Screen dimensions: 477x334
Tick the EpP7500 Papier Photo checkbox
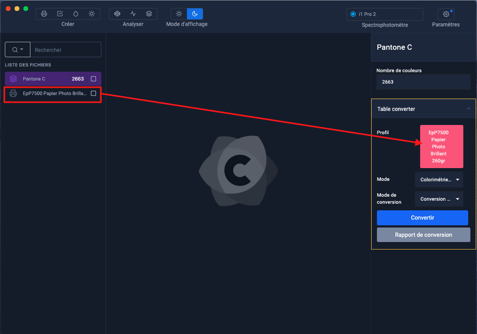point(93,93)
